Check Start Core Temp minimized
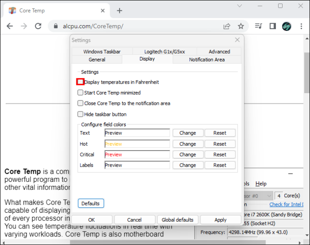 80,92
